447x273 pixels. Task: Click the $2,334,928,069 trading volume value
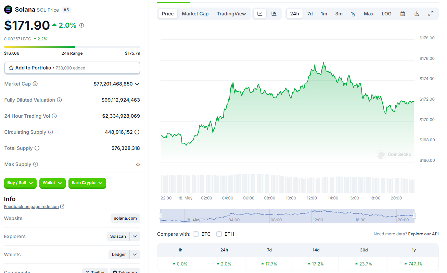(121, 116)
